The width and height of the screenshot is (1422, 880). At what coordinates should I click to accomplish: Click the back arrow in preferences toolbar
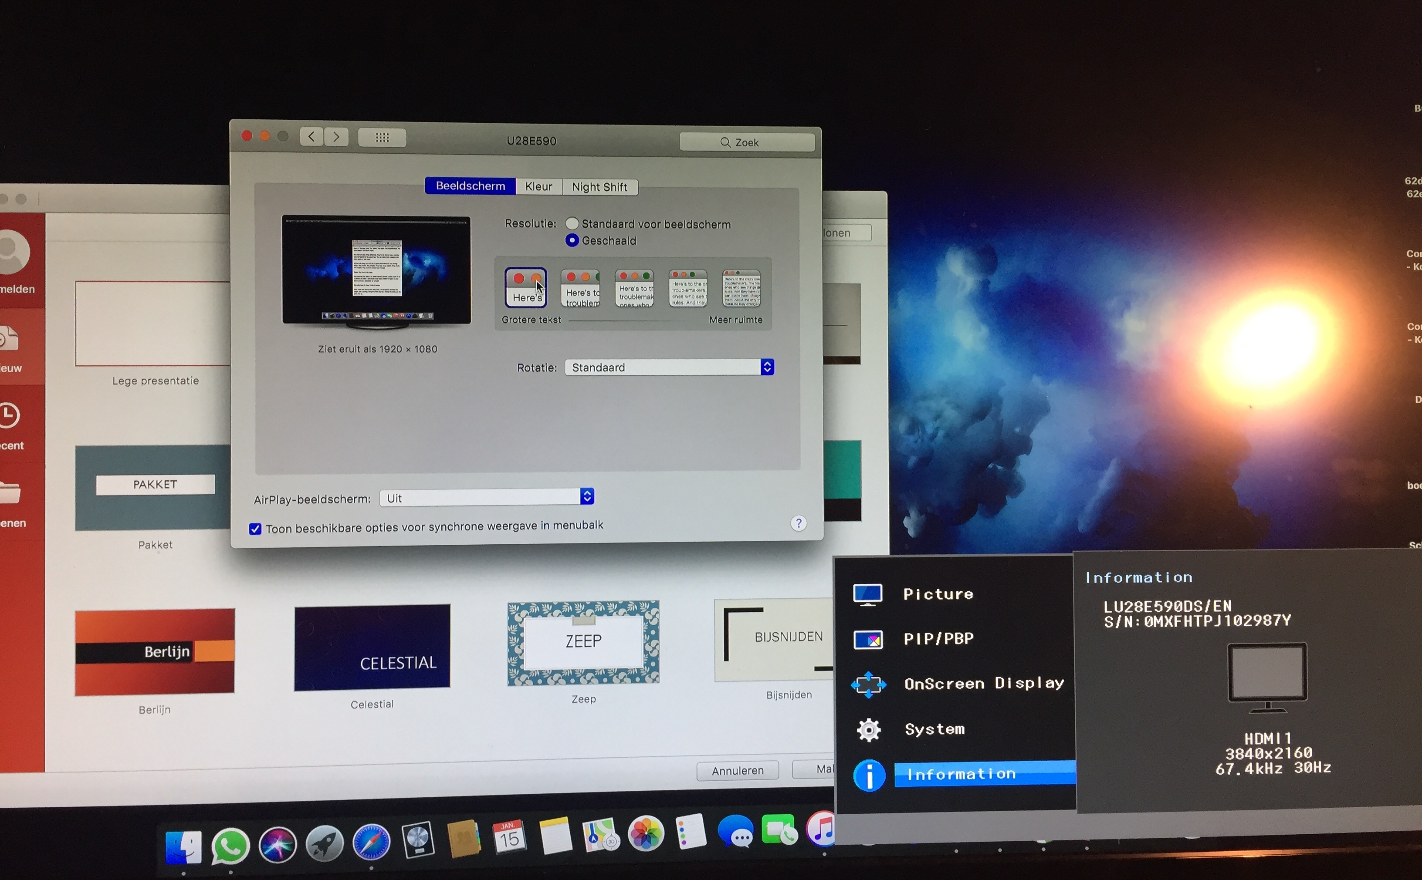(311, 137)
